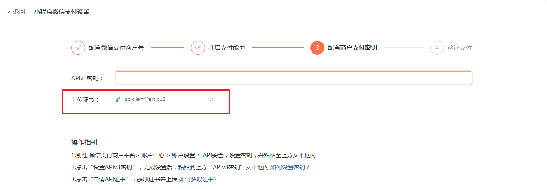The width and height of the screenshot is (547, 189).
Task: Click the step 2 checkmark circle
Action: pyautogui.click(x=198, y=48)
